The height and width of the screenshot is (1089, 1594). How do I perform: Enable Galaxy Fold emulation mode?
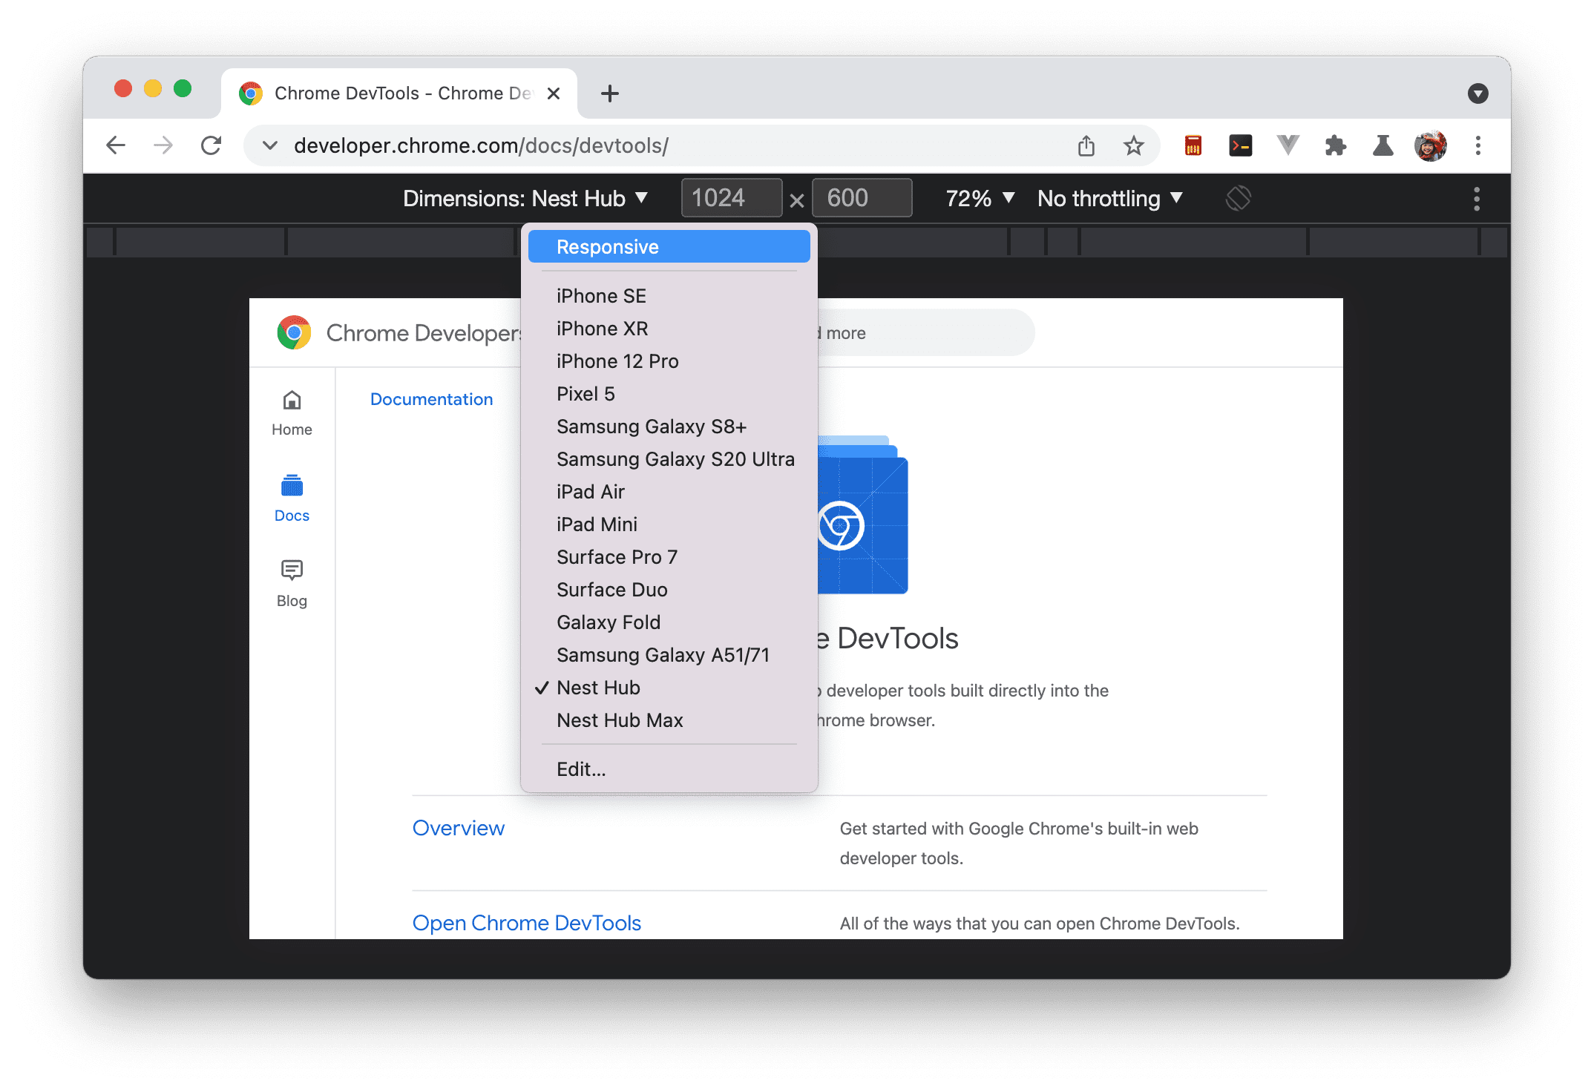608,622
